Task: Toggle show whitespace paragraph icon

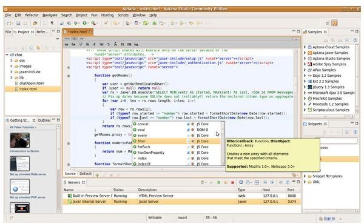Action: (x=52, y=23)
